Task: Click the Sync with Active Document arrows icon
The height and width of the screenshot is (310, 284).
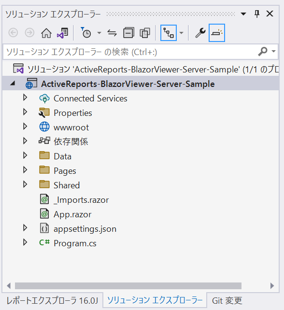Action: [x=112, y=33]
